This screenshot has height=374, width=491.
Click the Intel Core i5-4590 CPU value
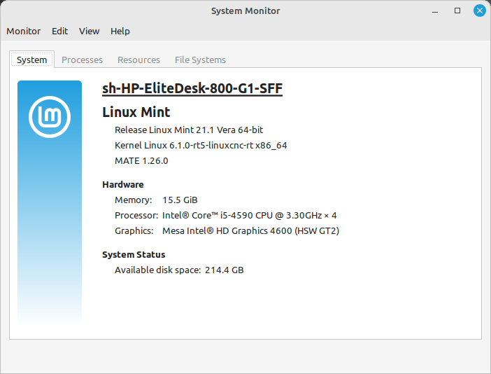(x=250, y=216)
